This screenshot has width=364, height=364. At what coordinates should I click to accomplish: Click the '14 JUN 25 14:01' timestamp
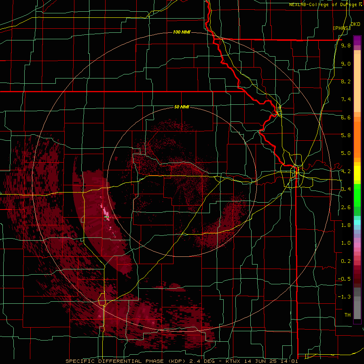point(271,361)
